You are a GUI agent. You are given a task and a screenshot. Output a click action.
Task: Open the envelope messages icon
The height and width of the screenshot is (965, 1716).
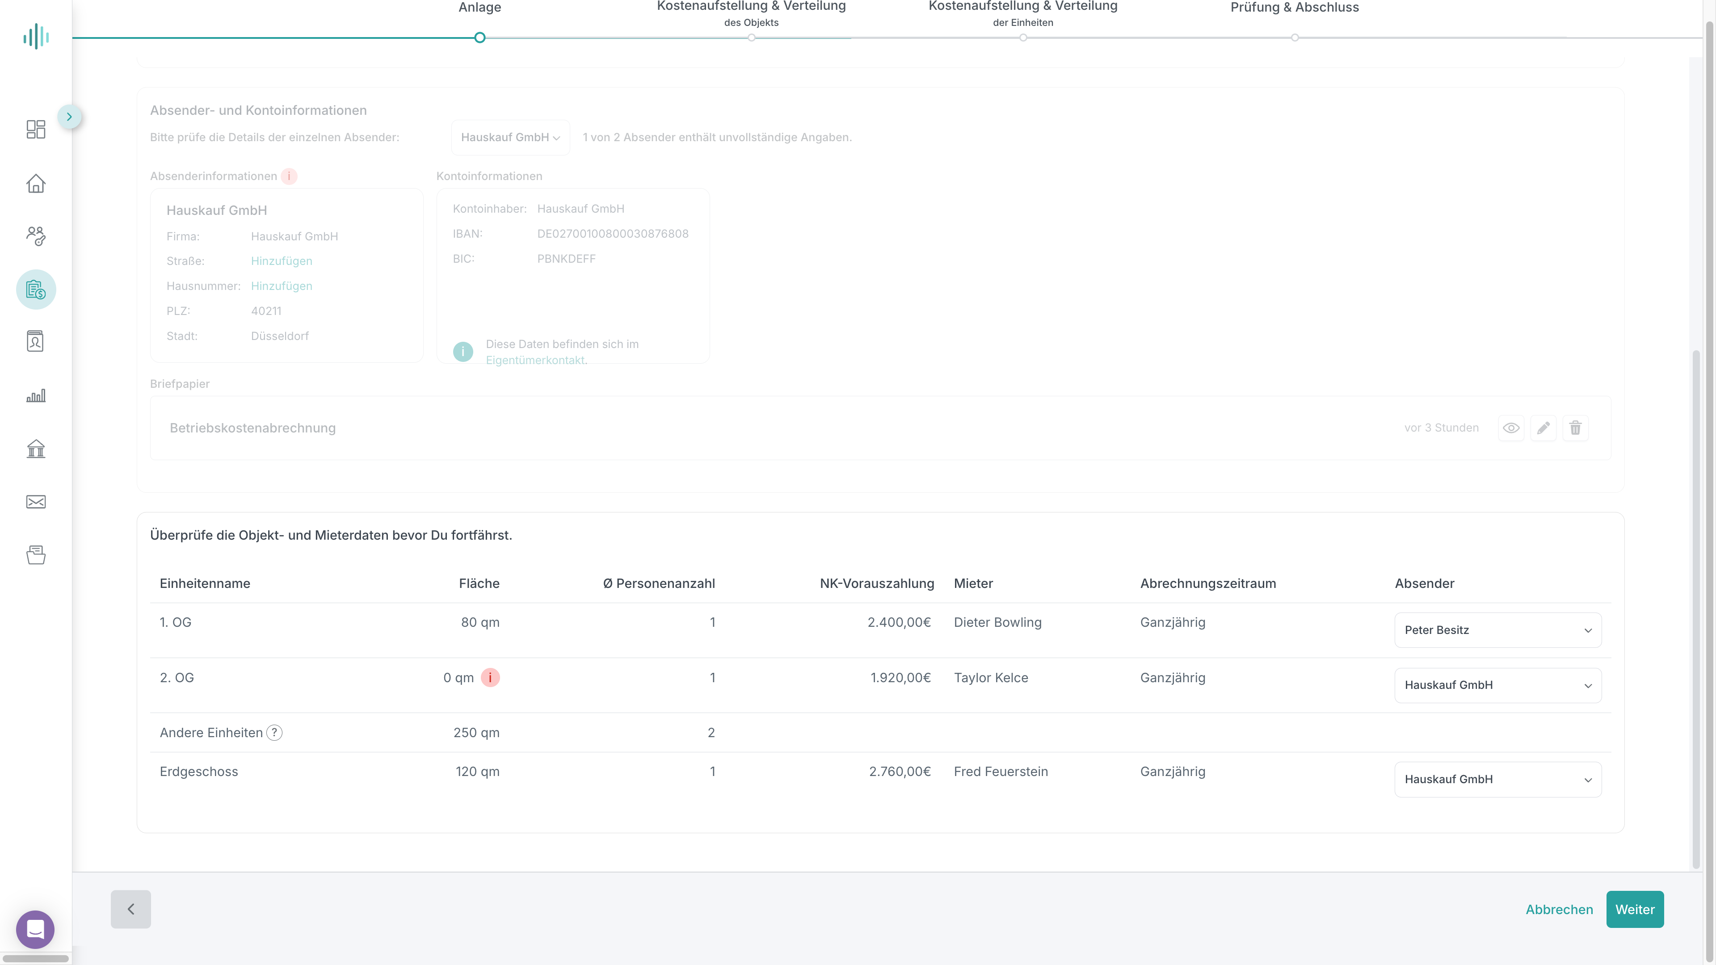coord(36,501)
